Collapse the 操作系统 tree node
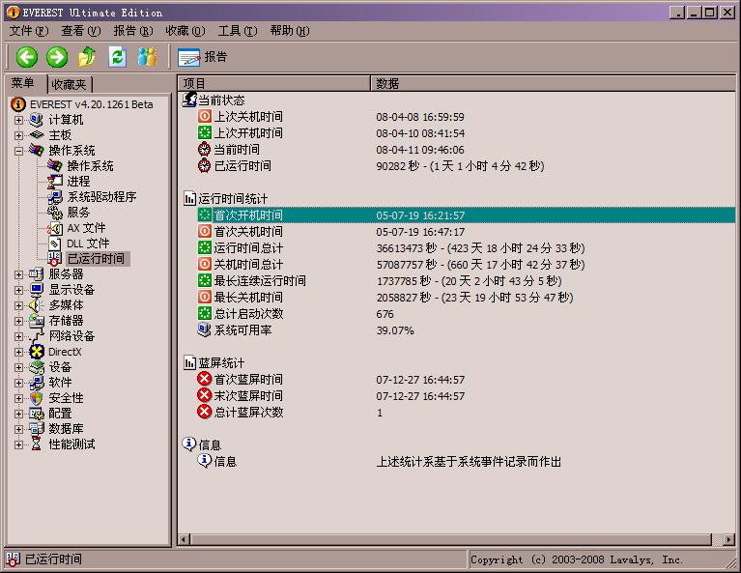Screen dimensions: 741x573 18,152
